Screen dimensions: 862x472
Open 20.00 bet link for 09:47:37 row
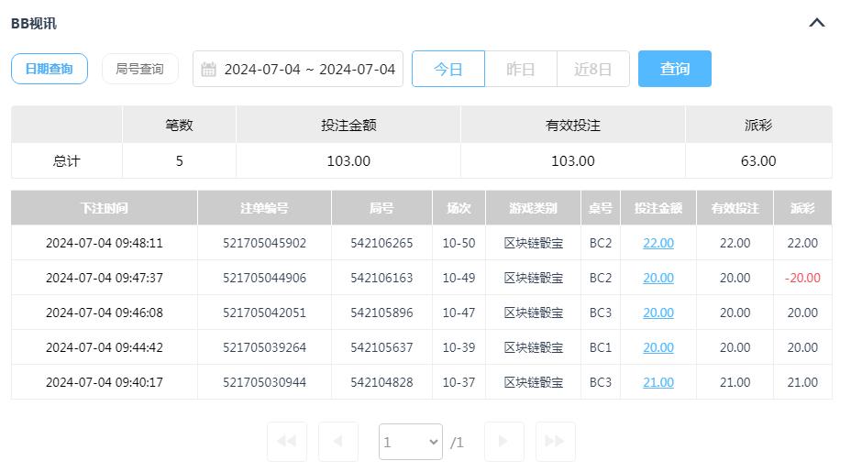(658, 278)
